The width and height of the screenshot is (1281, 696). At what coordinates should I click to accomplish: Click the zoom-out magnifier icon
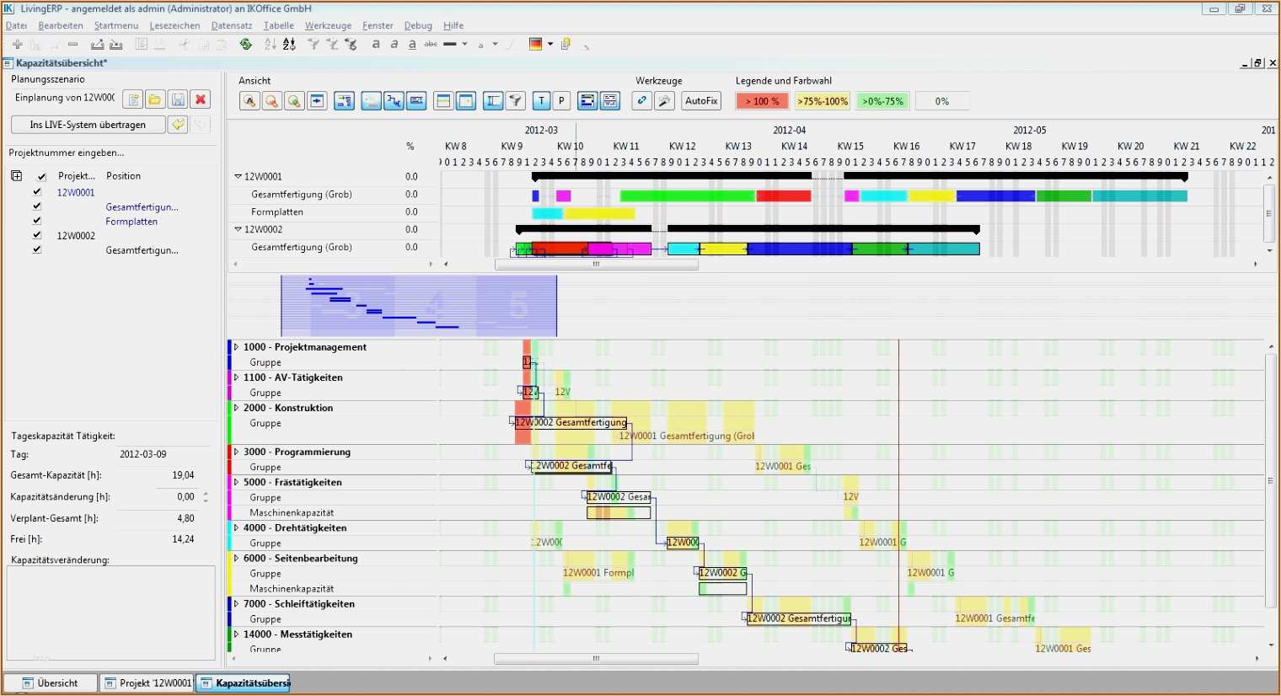coord(271,100)
